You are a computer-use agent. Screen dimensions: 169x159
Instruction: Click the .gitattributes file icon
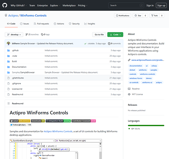click(9, 78)
